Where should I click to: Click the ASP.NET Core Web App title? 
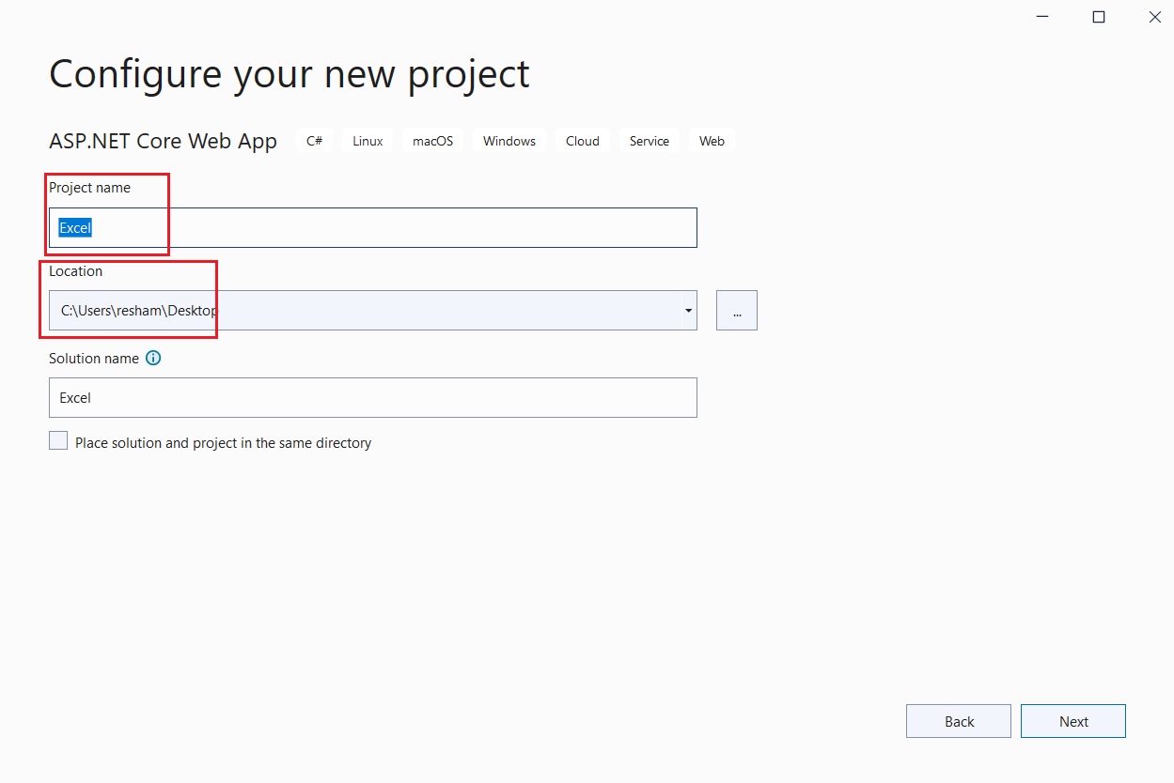(x=163, y=142)
